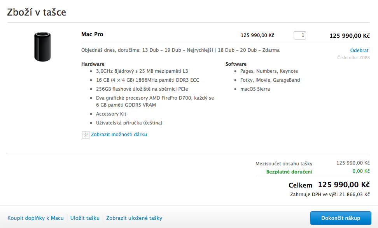Click the Accessory Kit list item
The height and width of the screenshot is (228, 378).
(111, 114)
